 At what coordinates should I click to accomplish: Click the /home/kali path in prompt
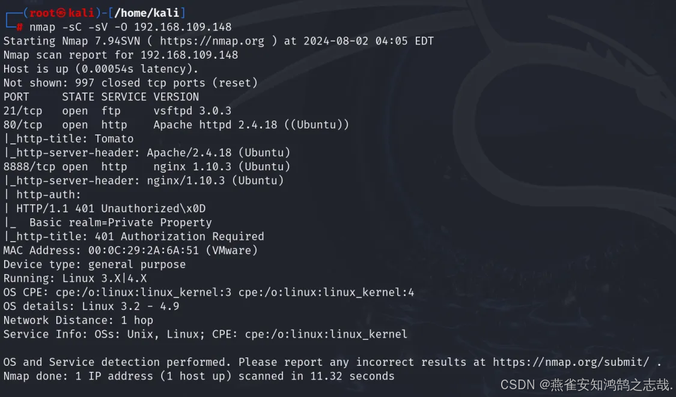click(147, 13)
